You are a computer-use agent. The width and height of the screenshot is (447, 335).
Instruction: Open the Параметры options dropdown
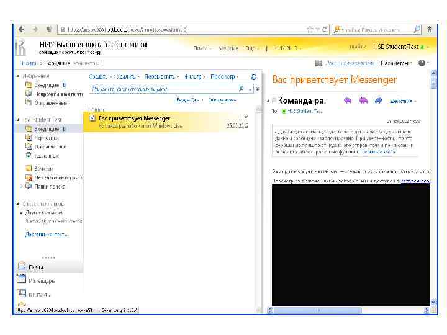(396, 63)
